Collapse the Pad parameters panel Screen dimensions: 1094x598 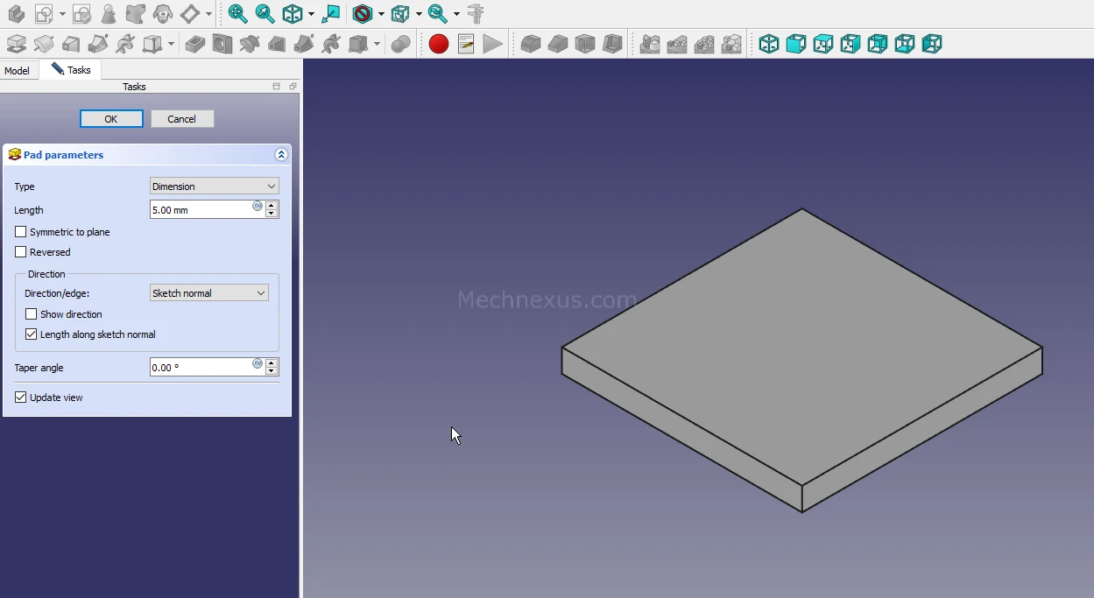pyautogui.click(x=281, y=155)
